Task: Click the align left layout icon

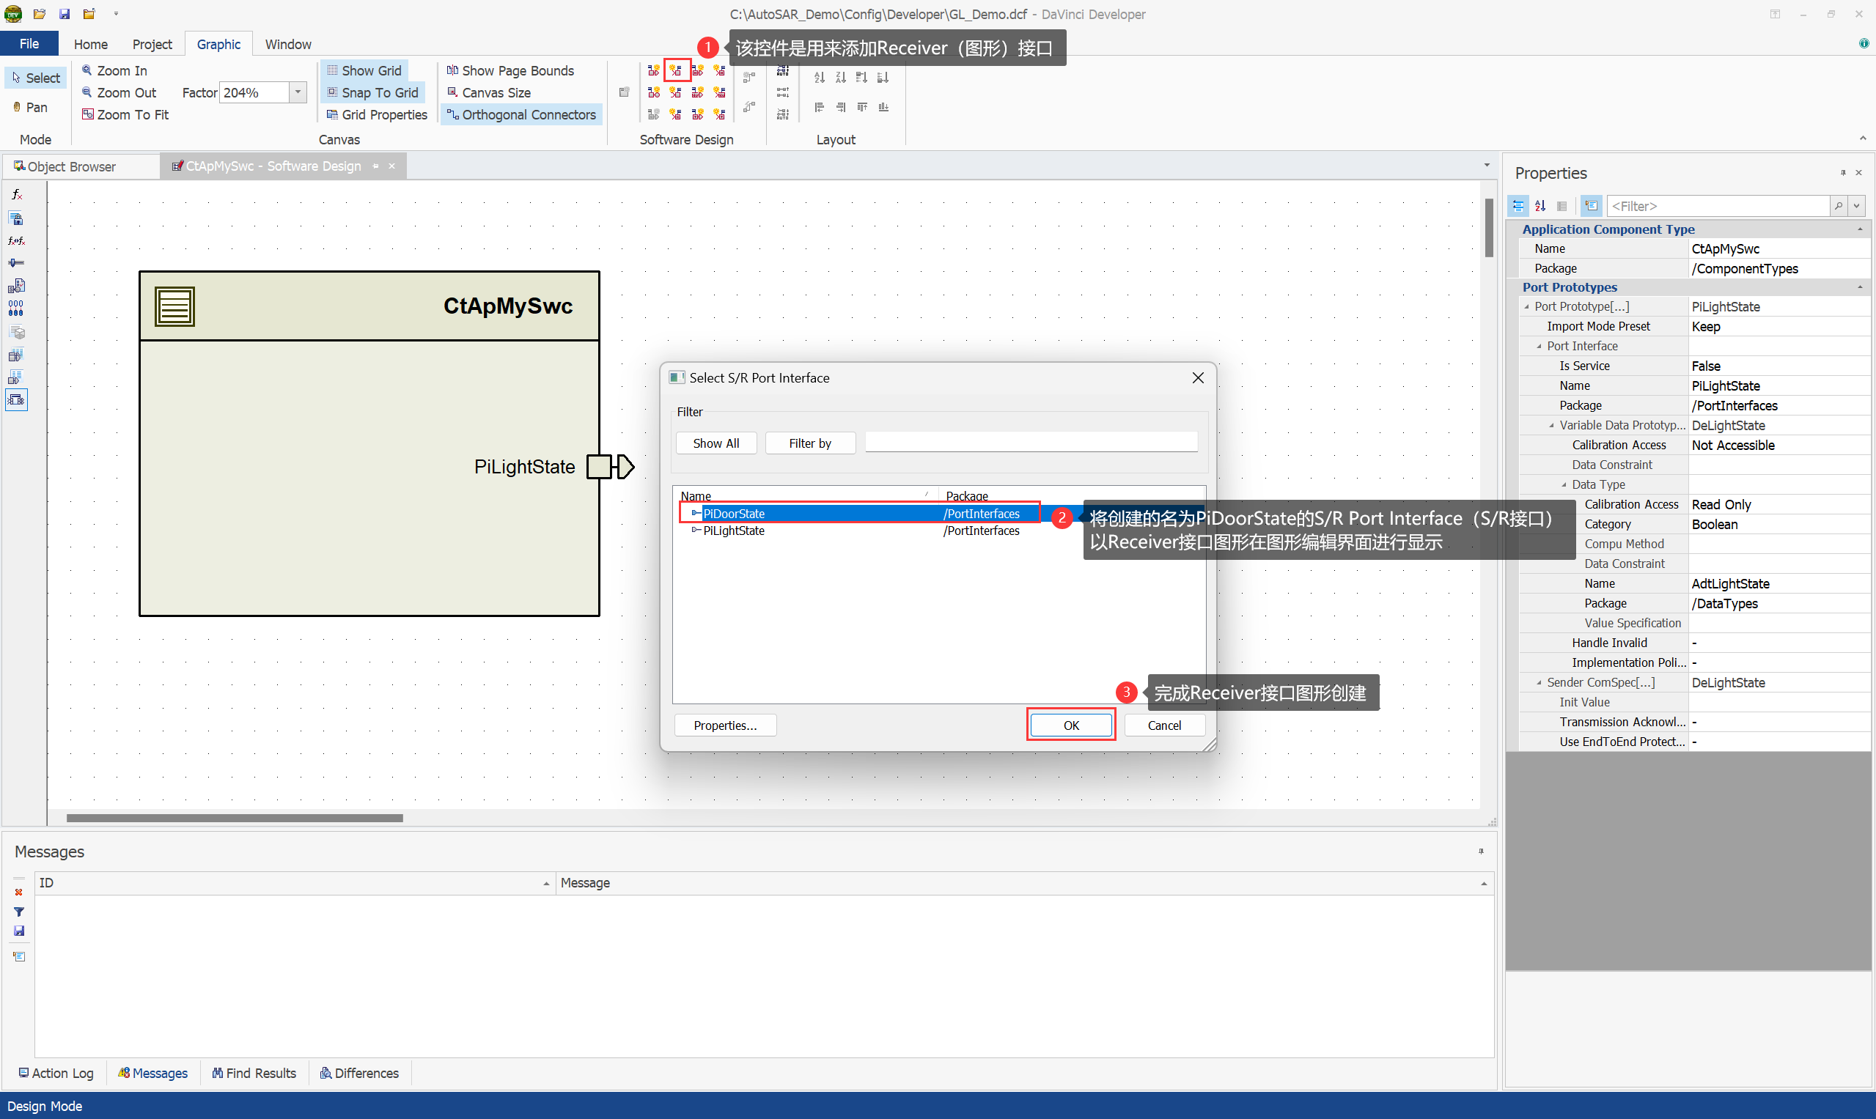Action: [x=819, y=107]
